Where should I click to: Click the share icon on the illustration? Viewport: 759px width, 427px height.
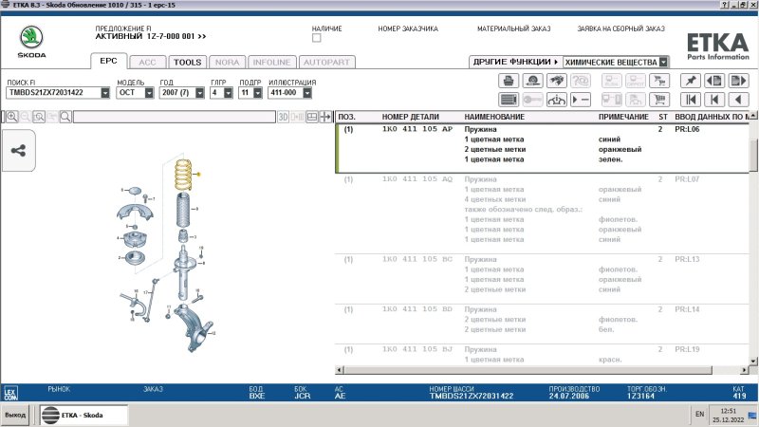point(18,151)
